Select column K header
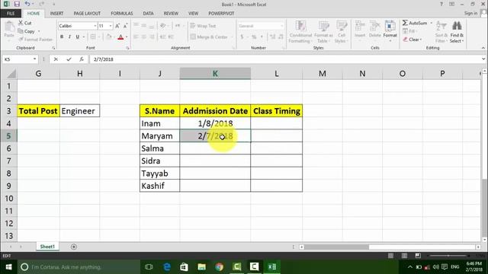The height and width of the screenshot is (274, 488). pyautogui.click(x=215, y=74)
